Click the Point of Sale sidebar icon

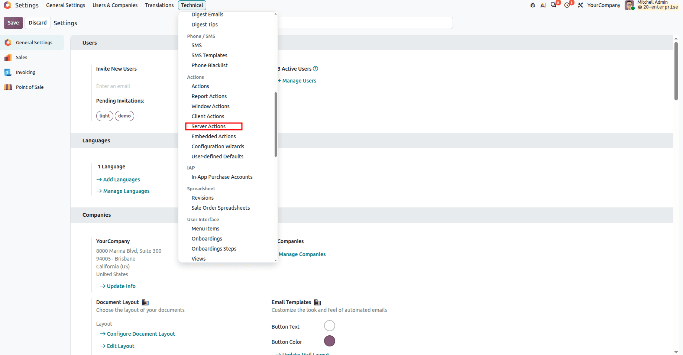(x=8, y=87)
